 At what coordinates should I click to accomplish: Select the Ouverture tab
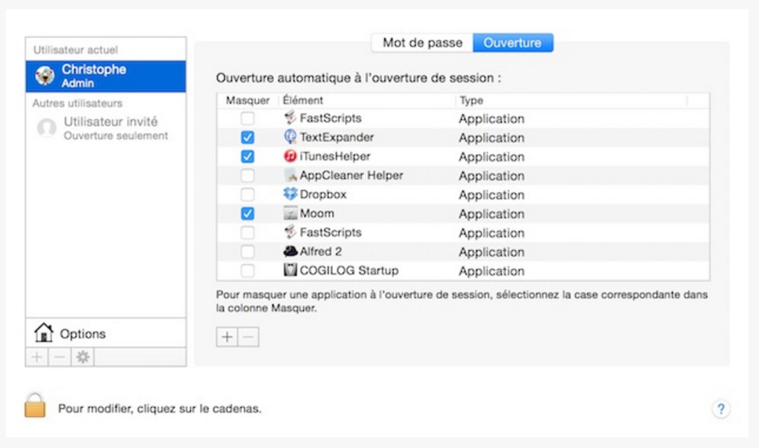point(513,42)
